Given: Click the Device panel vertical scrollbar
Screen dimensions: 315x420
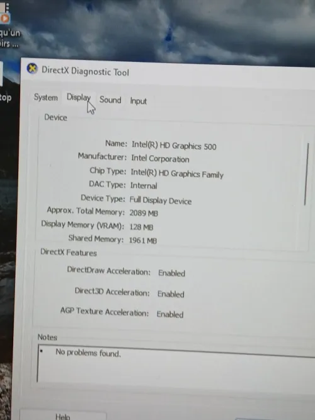Looking at the screenshot, I should click(306, 174).
